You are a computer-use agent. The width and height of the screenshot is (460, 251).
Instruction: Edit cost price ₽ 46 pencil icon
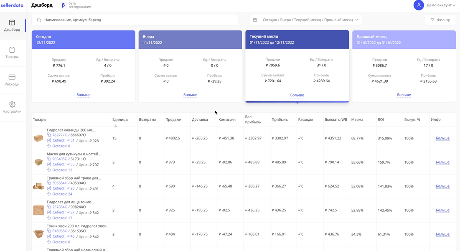49,237
